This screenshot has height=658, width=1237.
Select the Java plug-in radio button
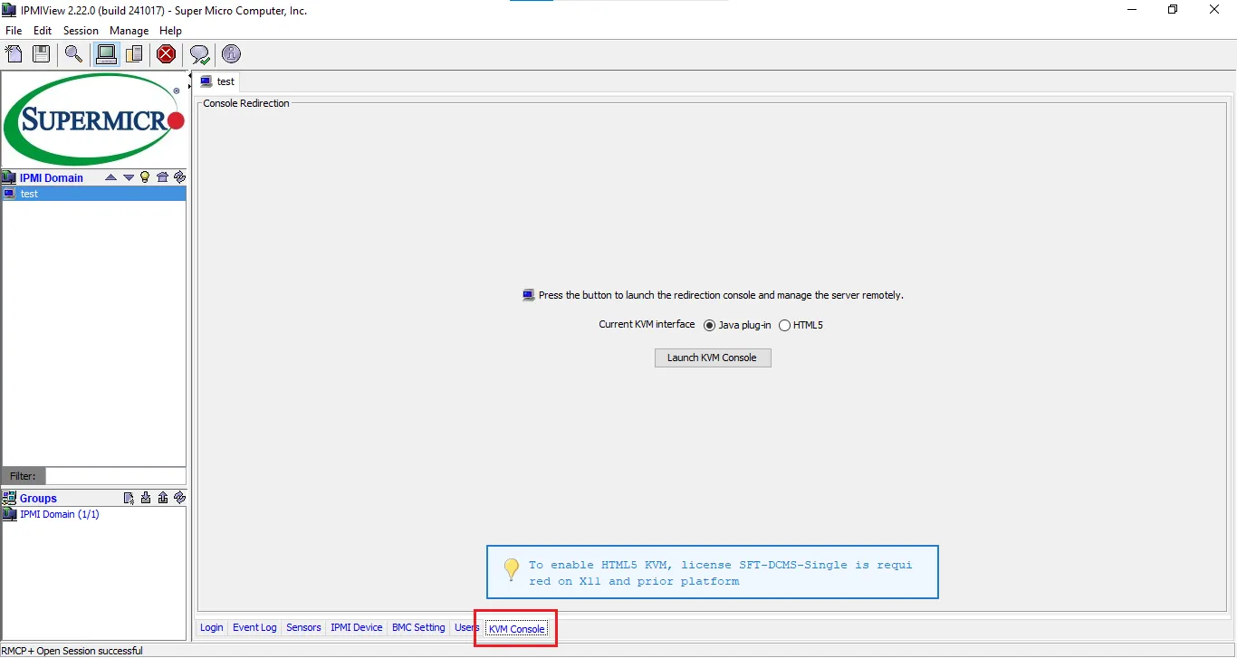pos(709,325)
